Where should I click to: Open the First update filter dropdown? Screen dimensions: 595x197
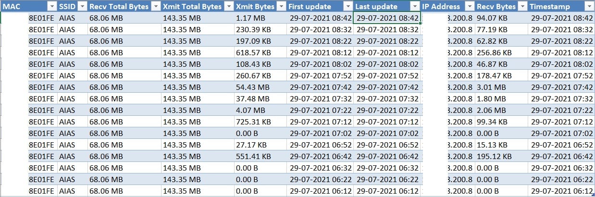(x=348, y=6)
